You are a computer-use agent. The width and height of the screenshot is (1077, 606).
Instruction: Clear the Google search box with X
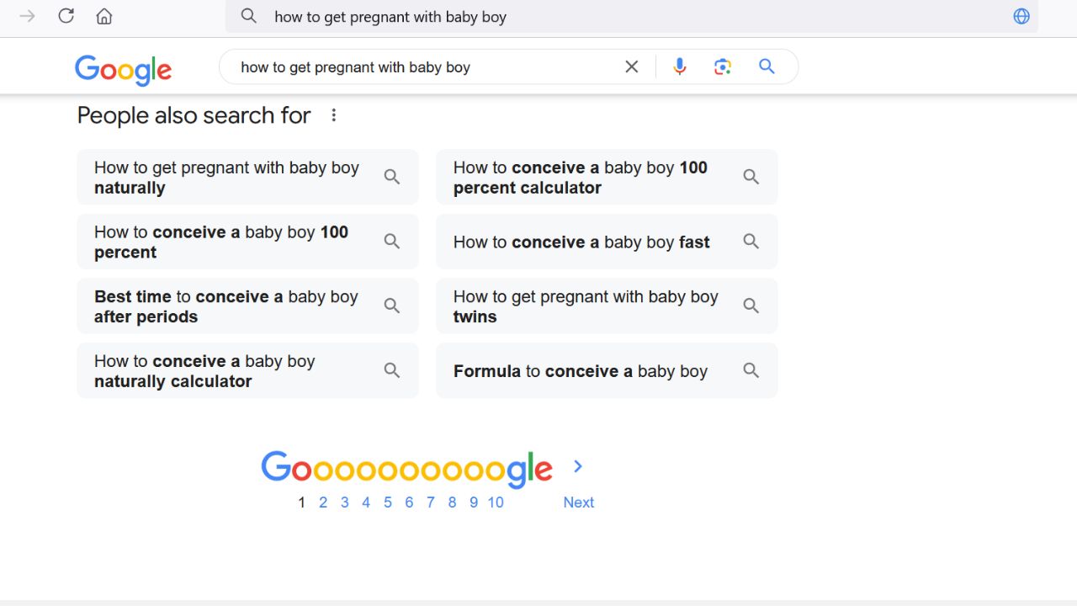click(x=632, y=66)
